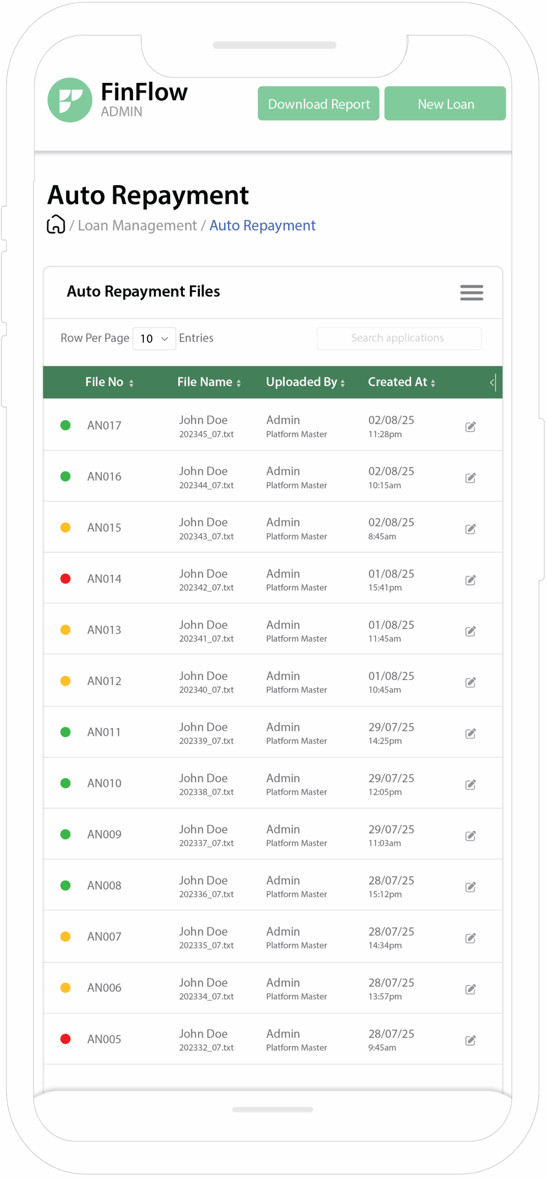This screenshot has height=1178, width=548.
Task: Edit the AN014 row
Action: pos(470,580)
